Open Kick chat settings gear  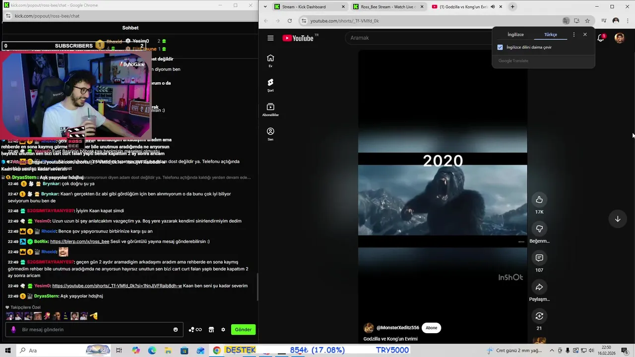(x=223, y=330)
